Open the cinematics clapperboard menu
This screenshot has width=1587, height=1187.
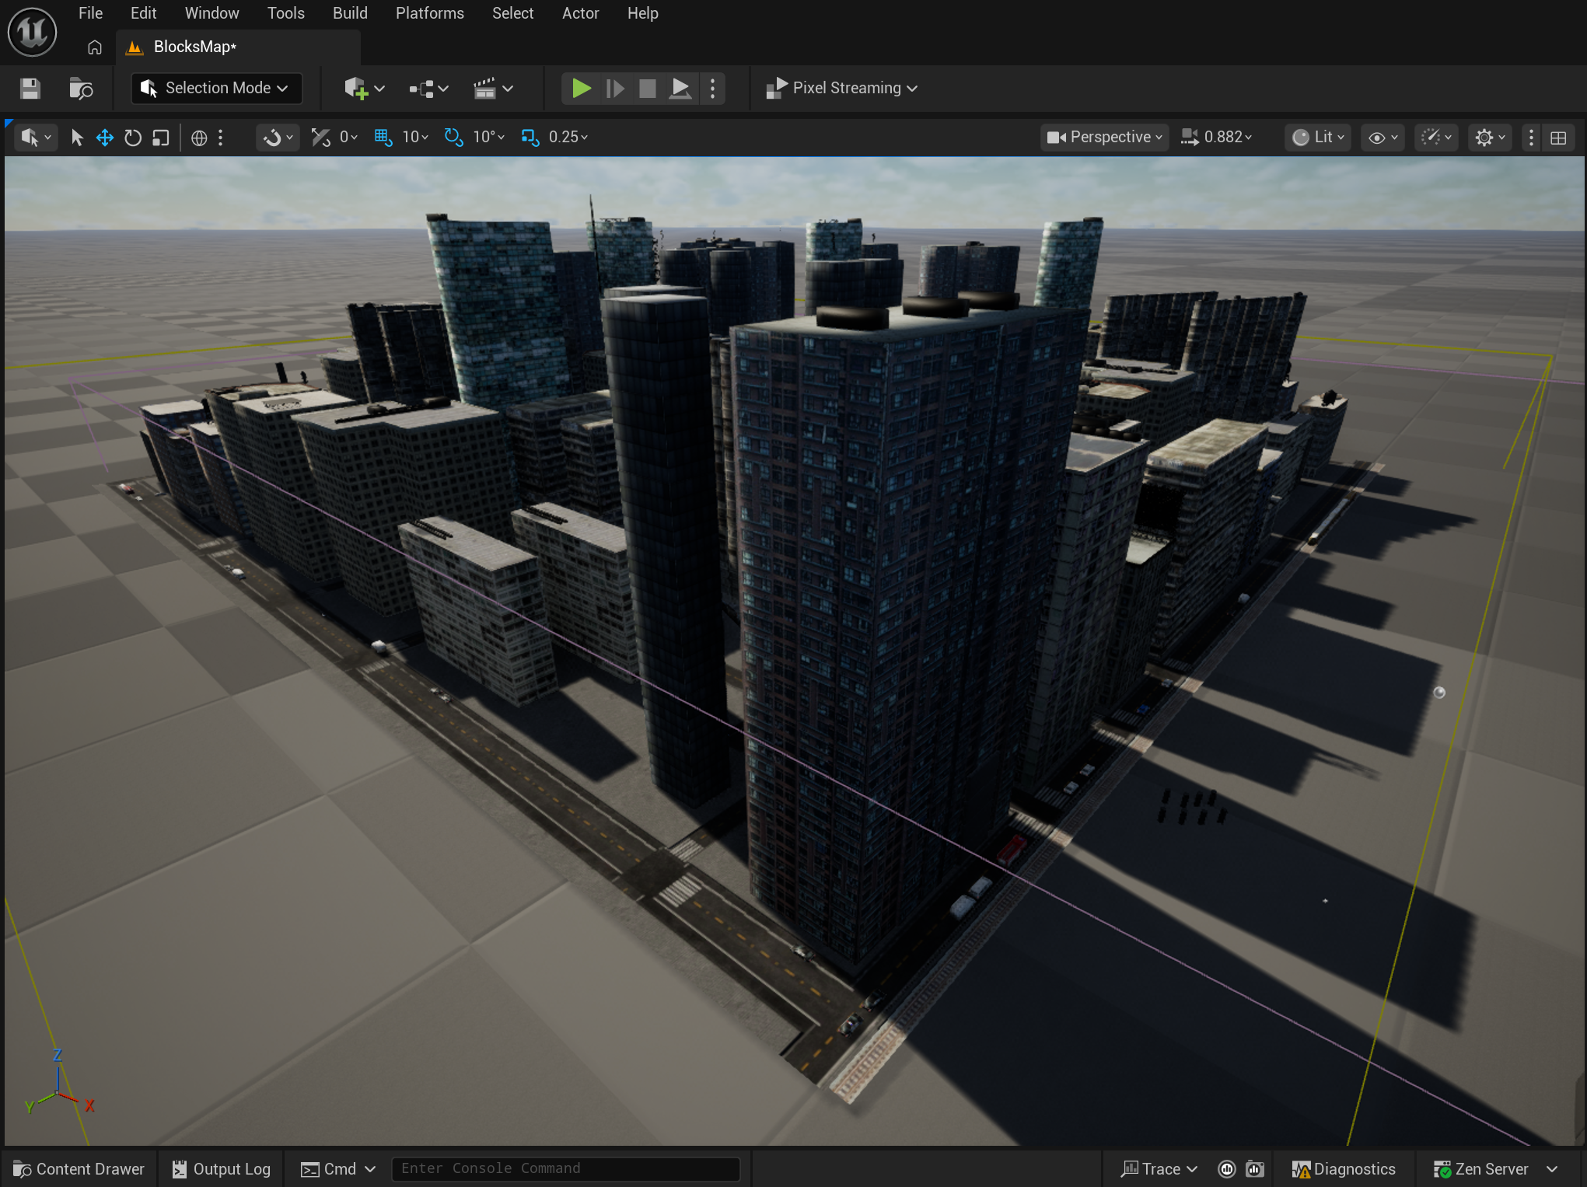485,89
